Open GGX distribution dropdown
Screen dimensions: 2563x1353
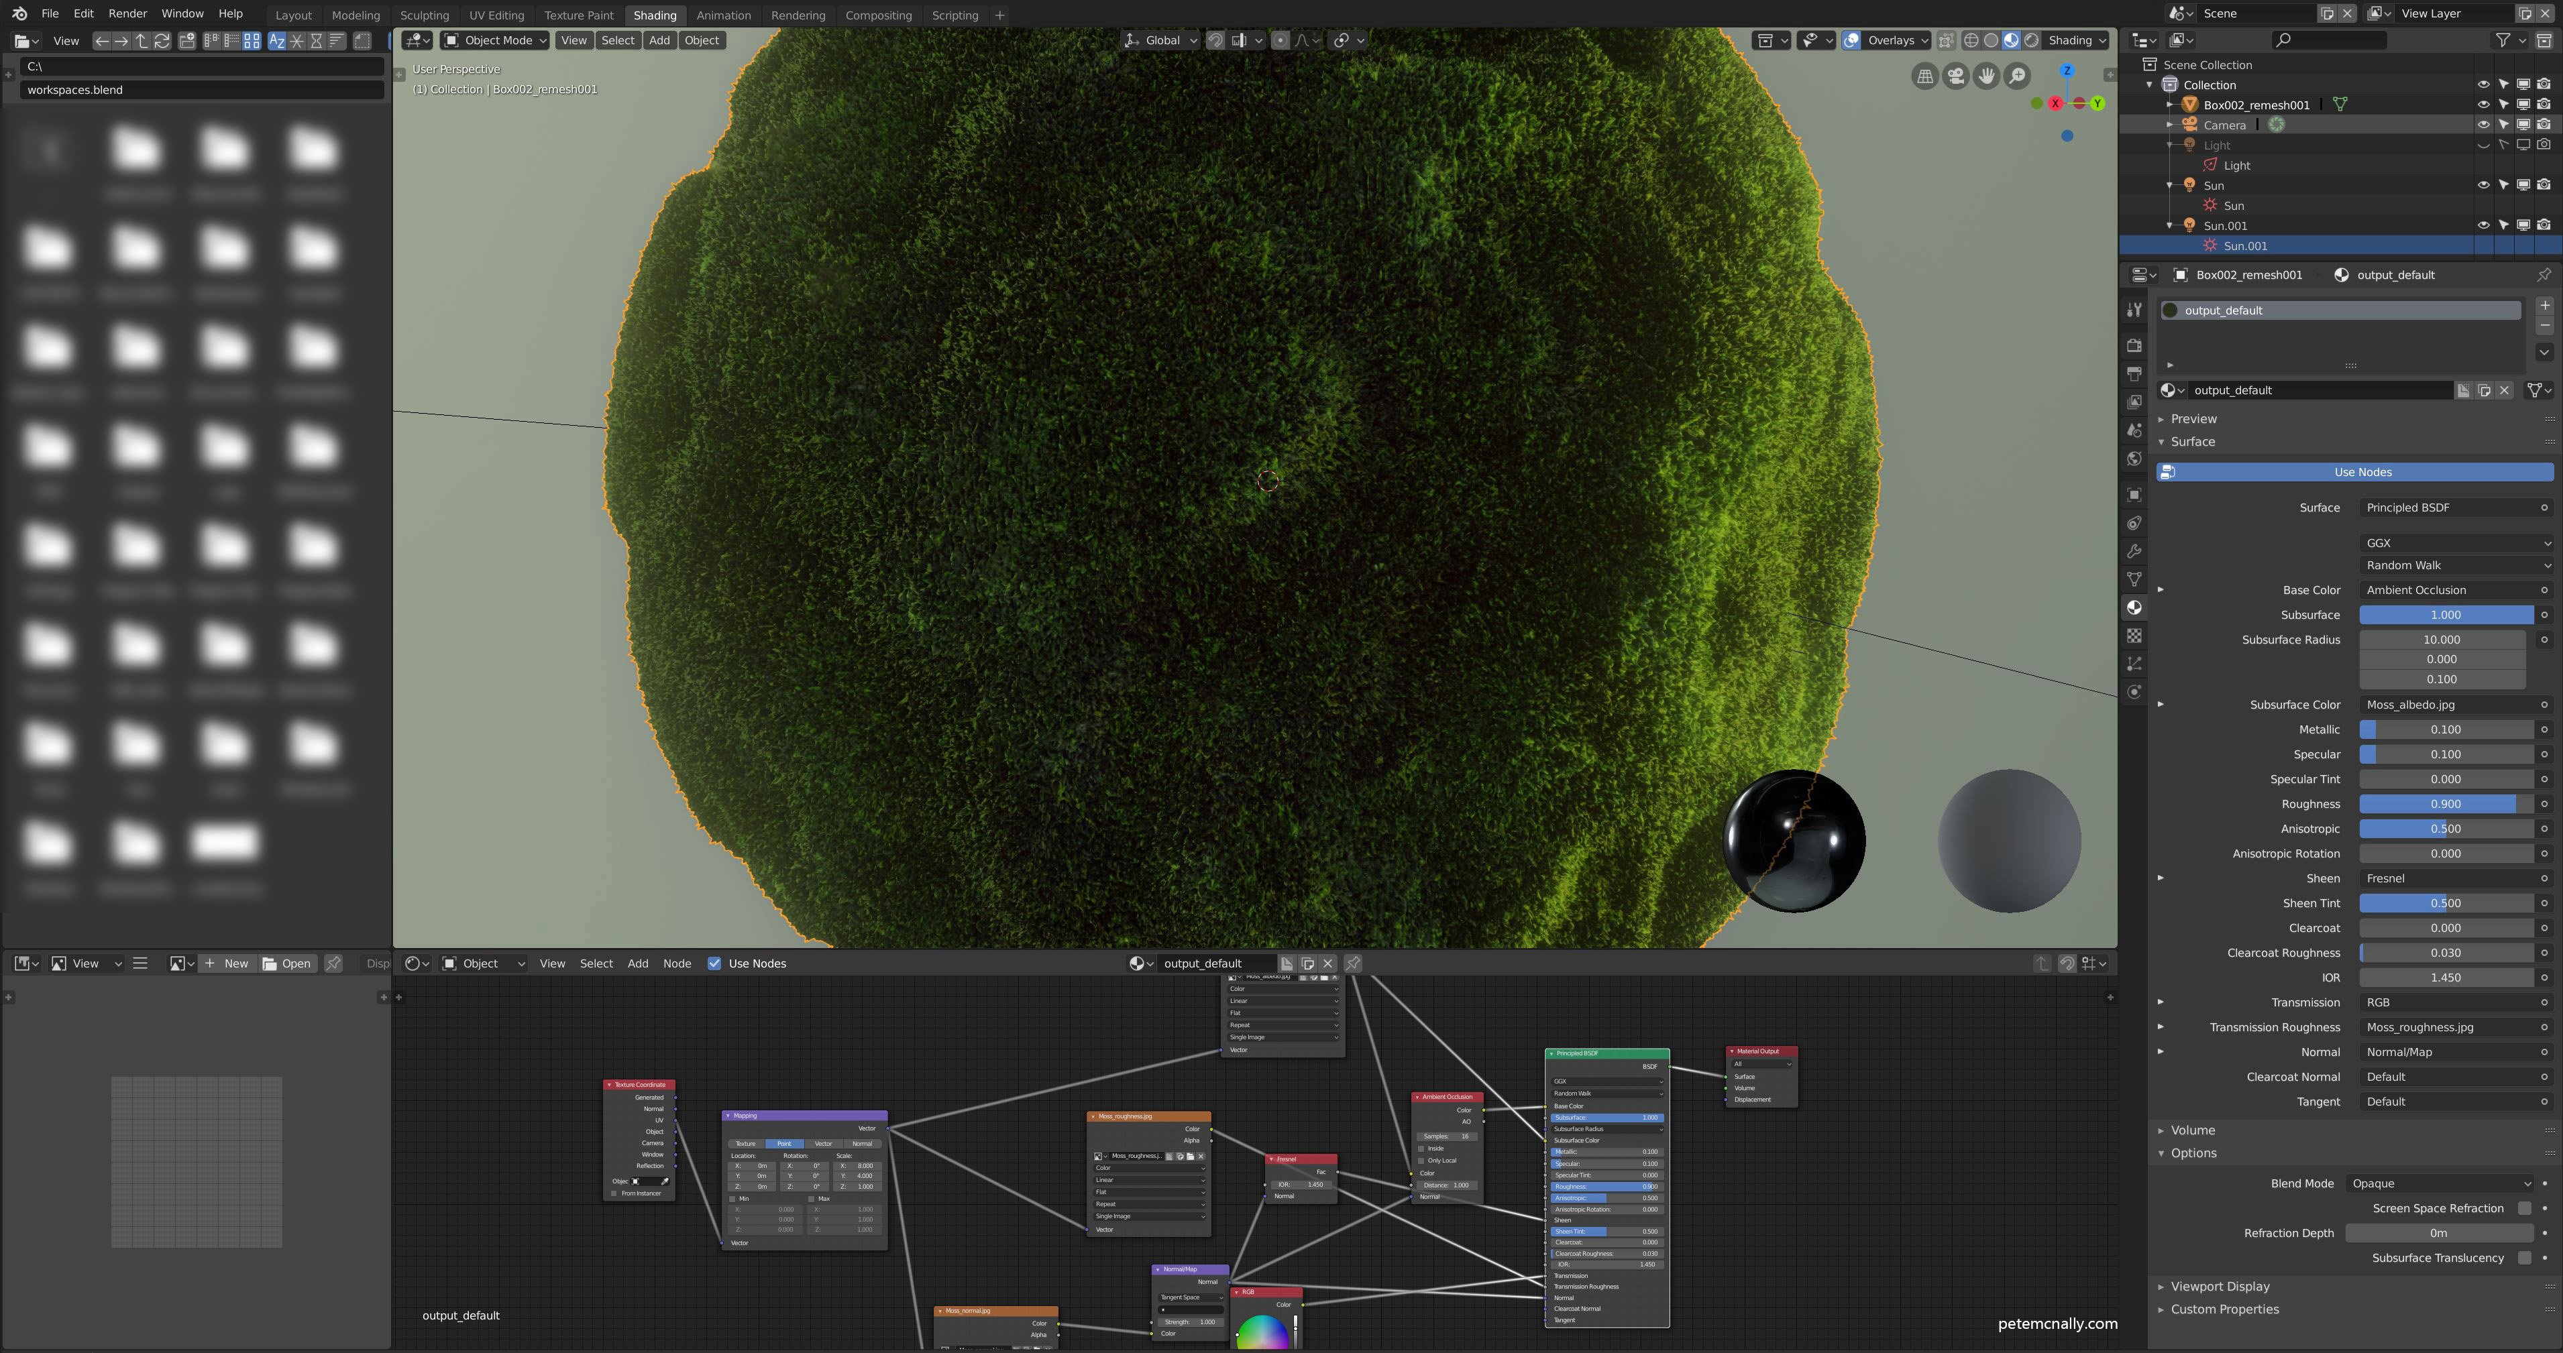pos(2456,543)
